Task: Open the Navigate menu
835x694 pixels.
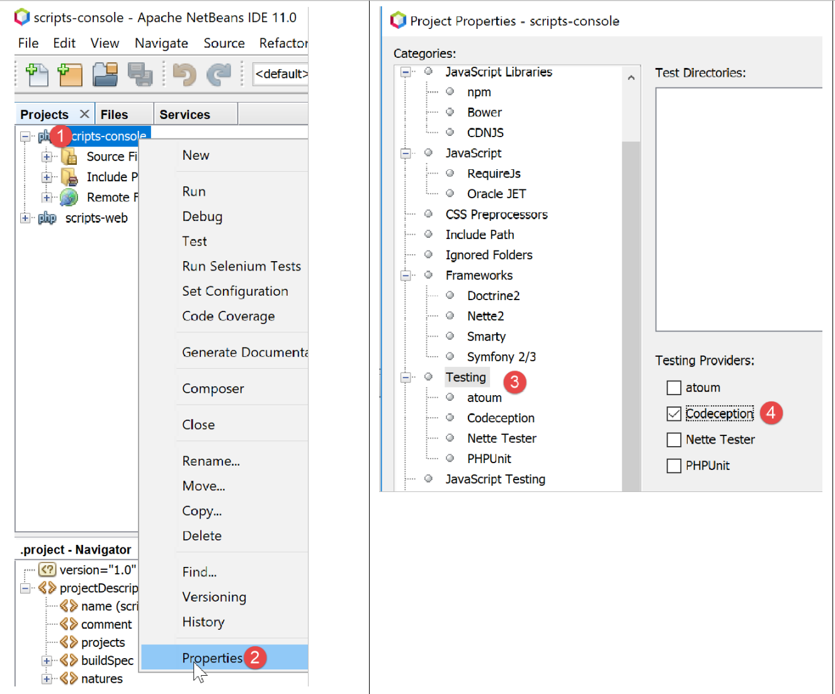Action: coord(161,43)
